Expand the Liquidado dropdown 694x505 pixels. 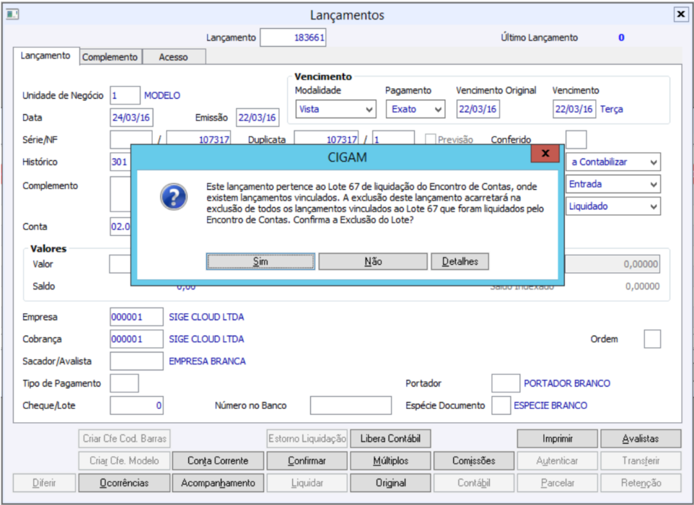tap(613, 206)
